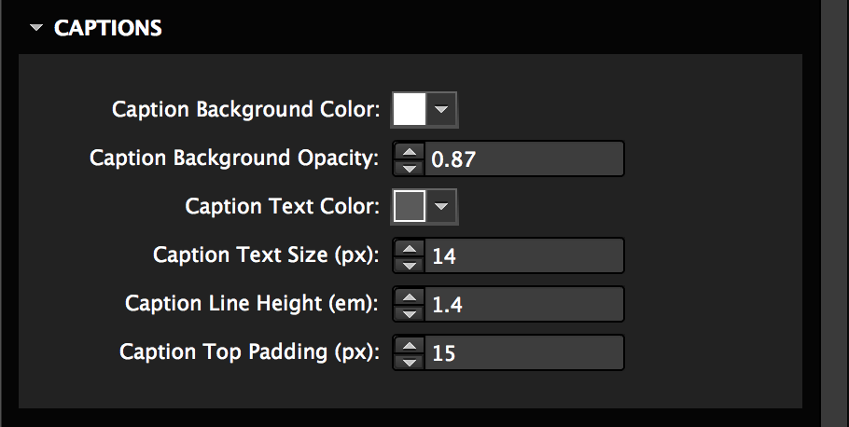This screenshot has width=849, height=427.
Task: Click the Caption Text Color gray swatch
Action: click(x=410, y=207)
